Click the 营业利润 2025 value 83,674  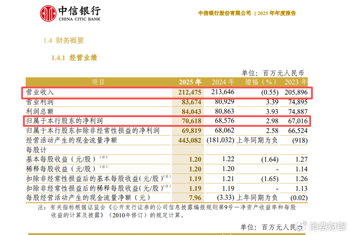tap(191, 102)
